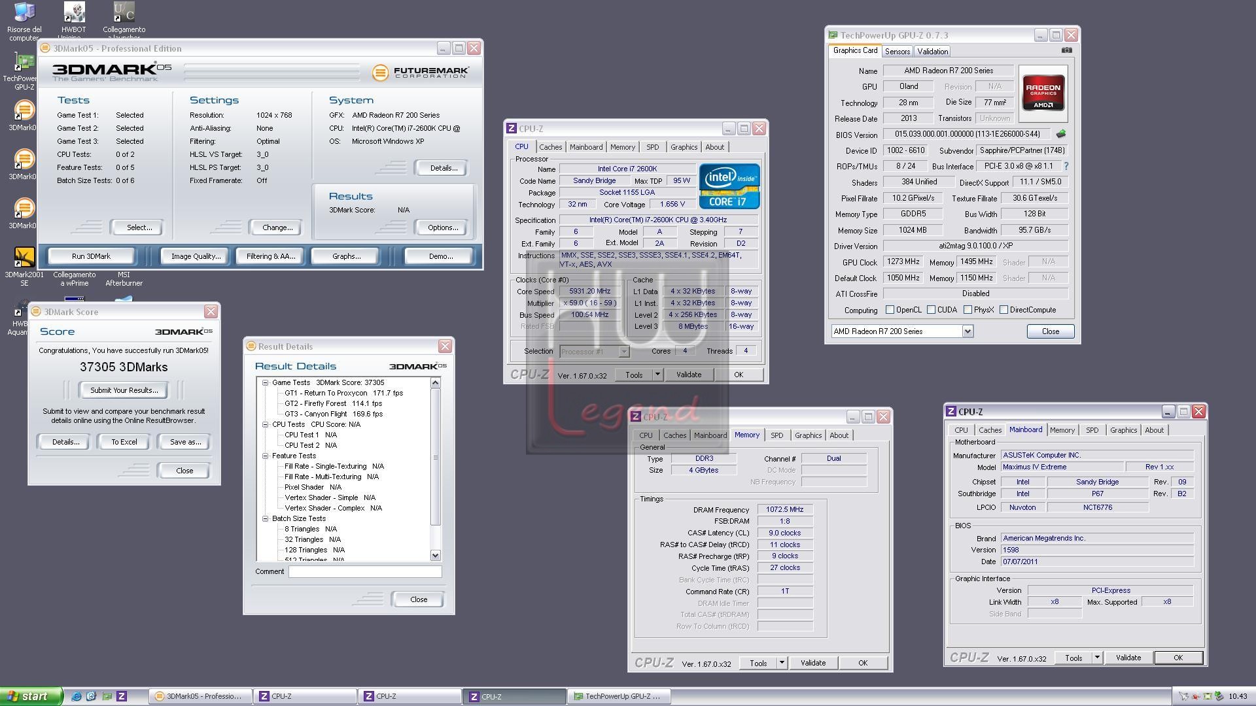The height and width of the screenshot is (706, 1256).
Task: Collapse the Batch Size Tests tree node
Action: pyautogui.click(x=266, y=519)
